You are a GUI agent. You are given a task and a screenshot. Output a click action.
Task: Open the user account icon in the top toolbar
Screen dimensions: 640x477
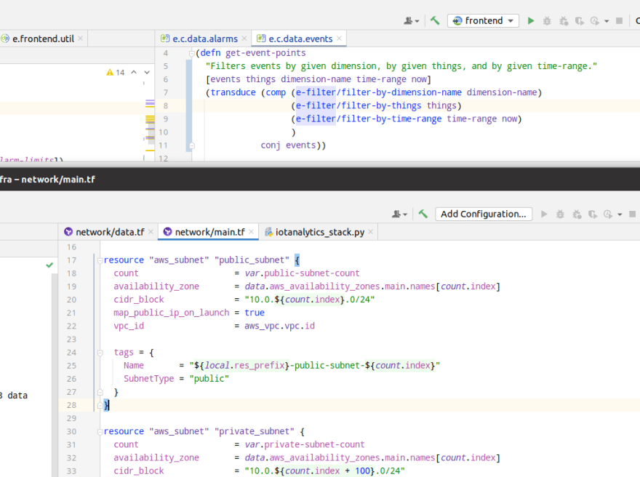point(411,21)
